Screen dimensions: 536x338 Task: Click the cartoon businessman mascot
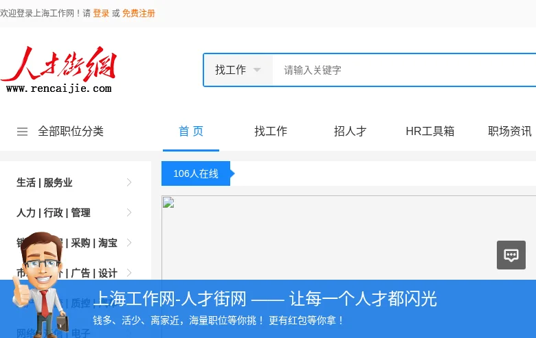41,285
